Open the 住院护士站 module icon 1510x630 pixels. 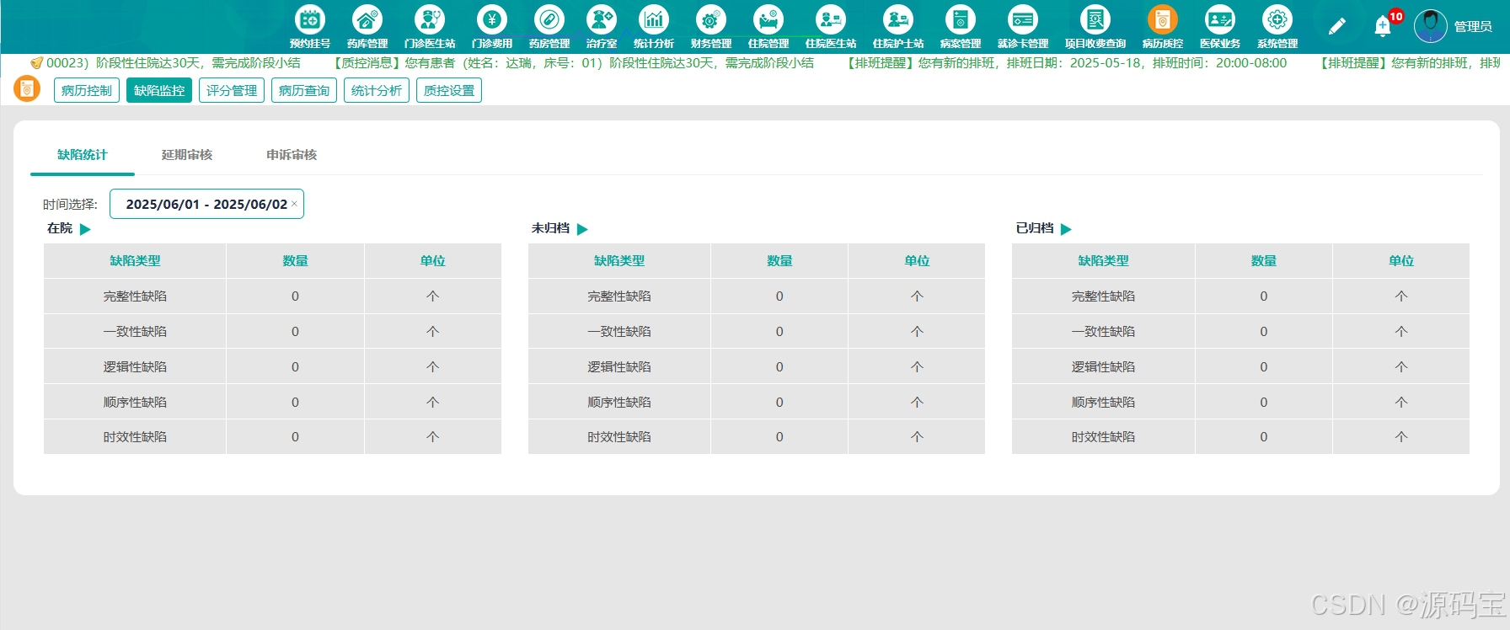897,19
